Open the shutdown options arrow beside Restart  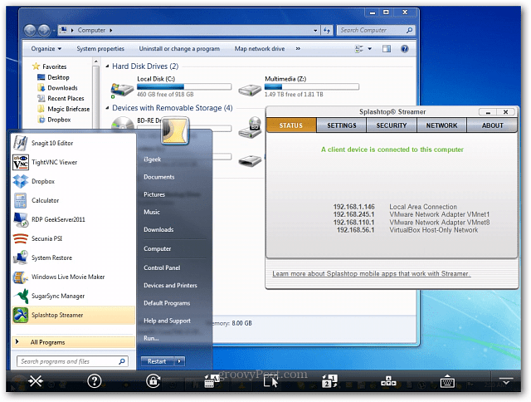[179, 361]
